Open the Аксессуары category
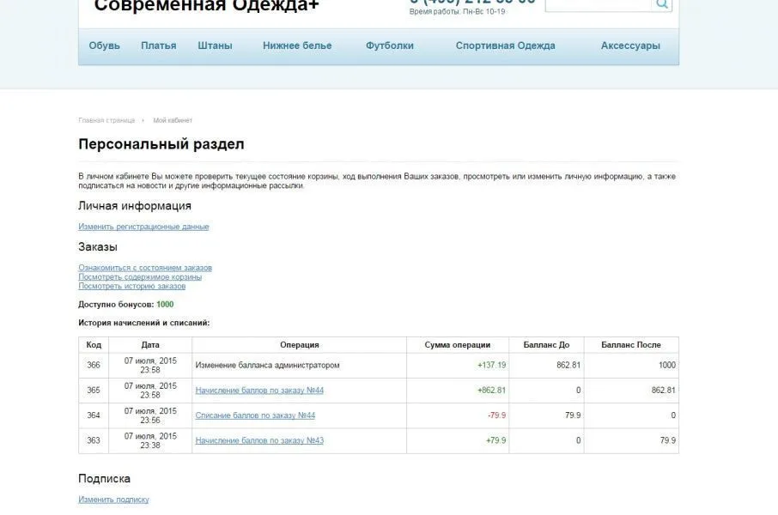The image size is (778, 515). [629, 45]
